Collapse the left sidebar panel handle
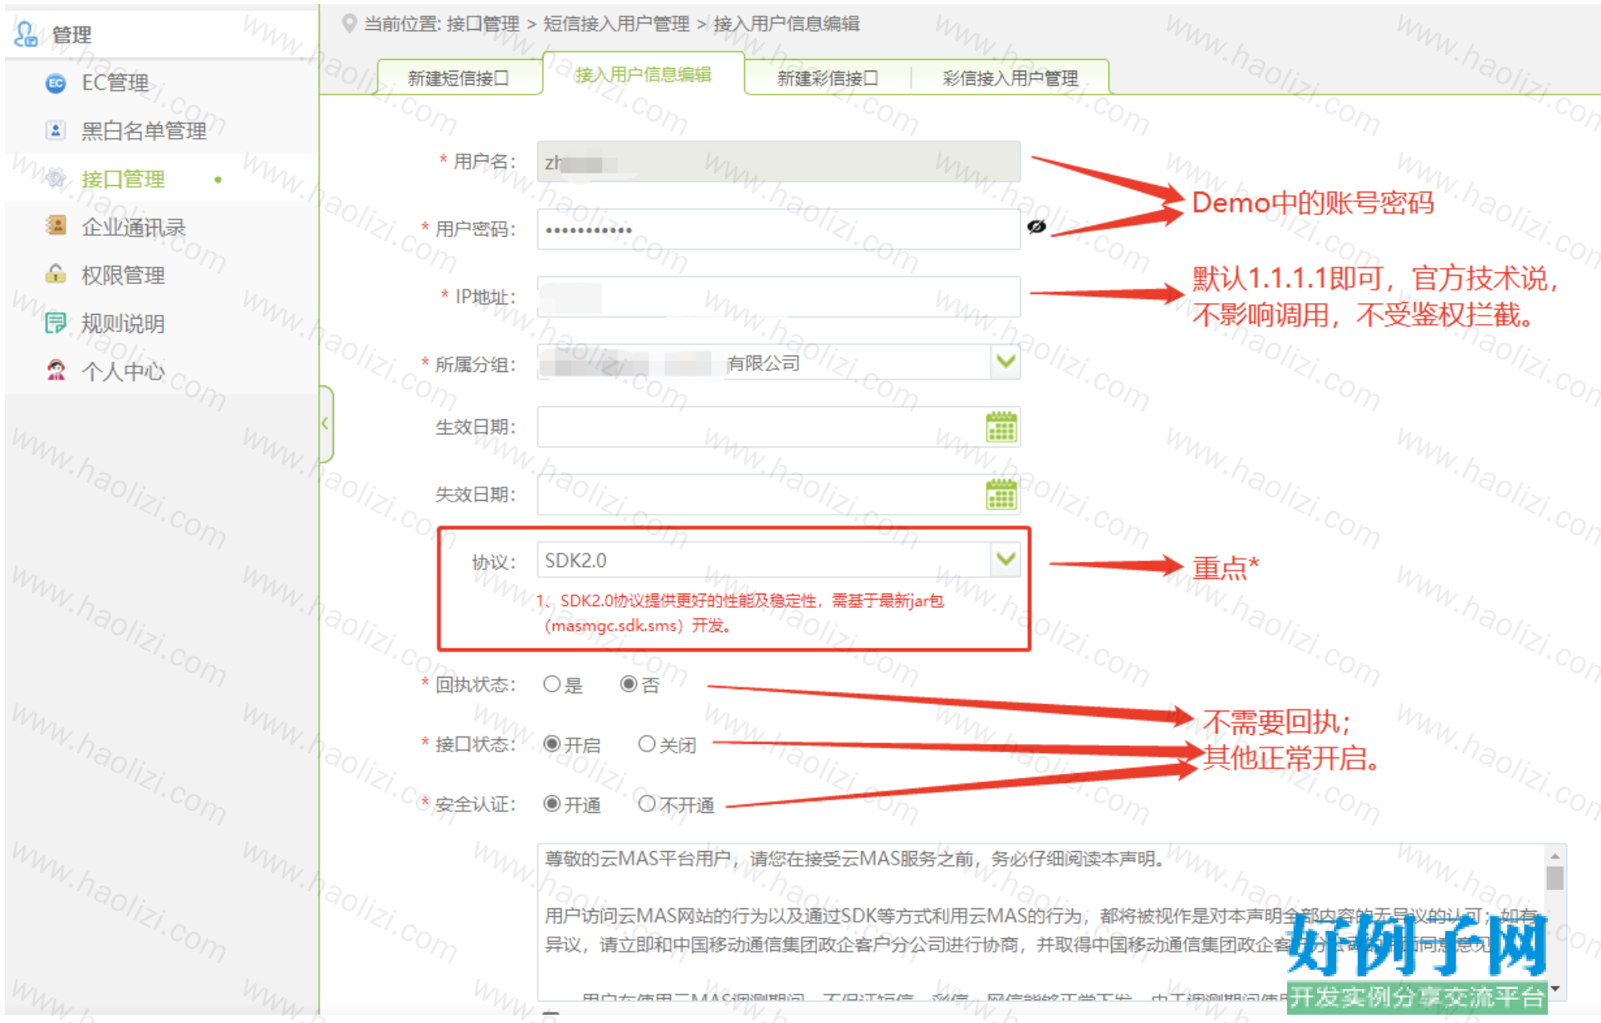1601x1023 pixels. tap(326, 423)
